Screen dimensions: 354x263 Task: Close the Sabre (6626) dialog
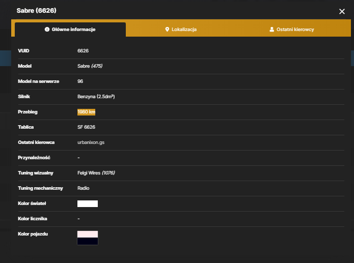point(342,12)
